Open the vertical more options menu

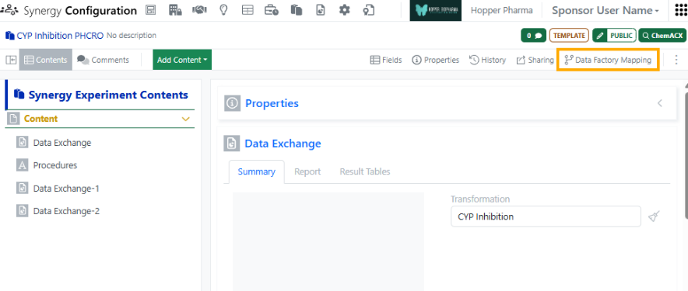coord(676,60)
